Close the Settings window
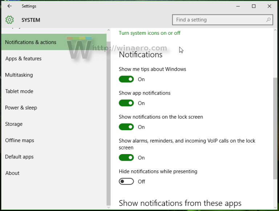The height and width of the screenshot is (211, 279). (270, 6)
